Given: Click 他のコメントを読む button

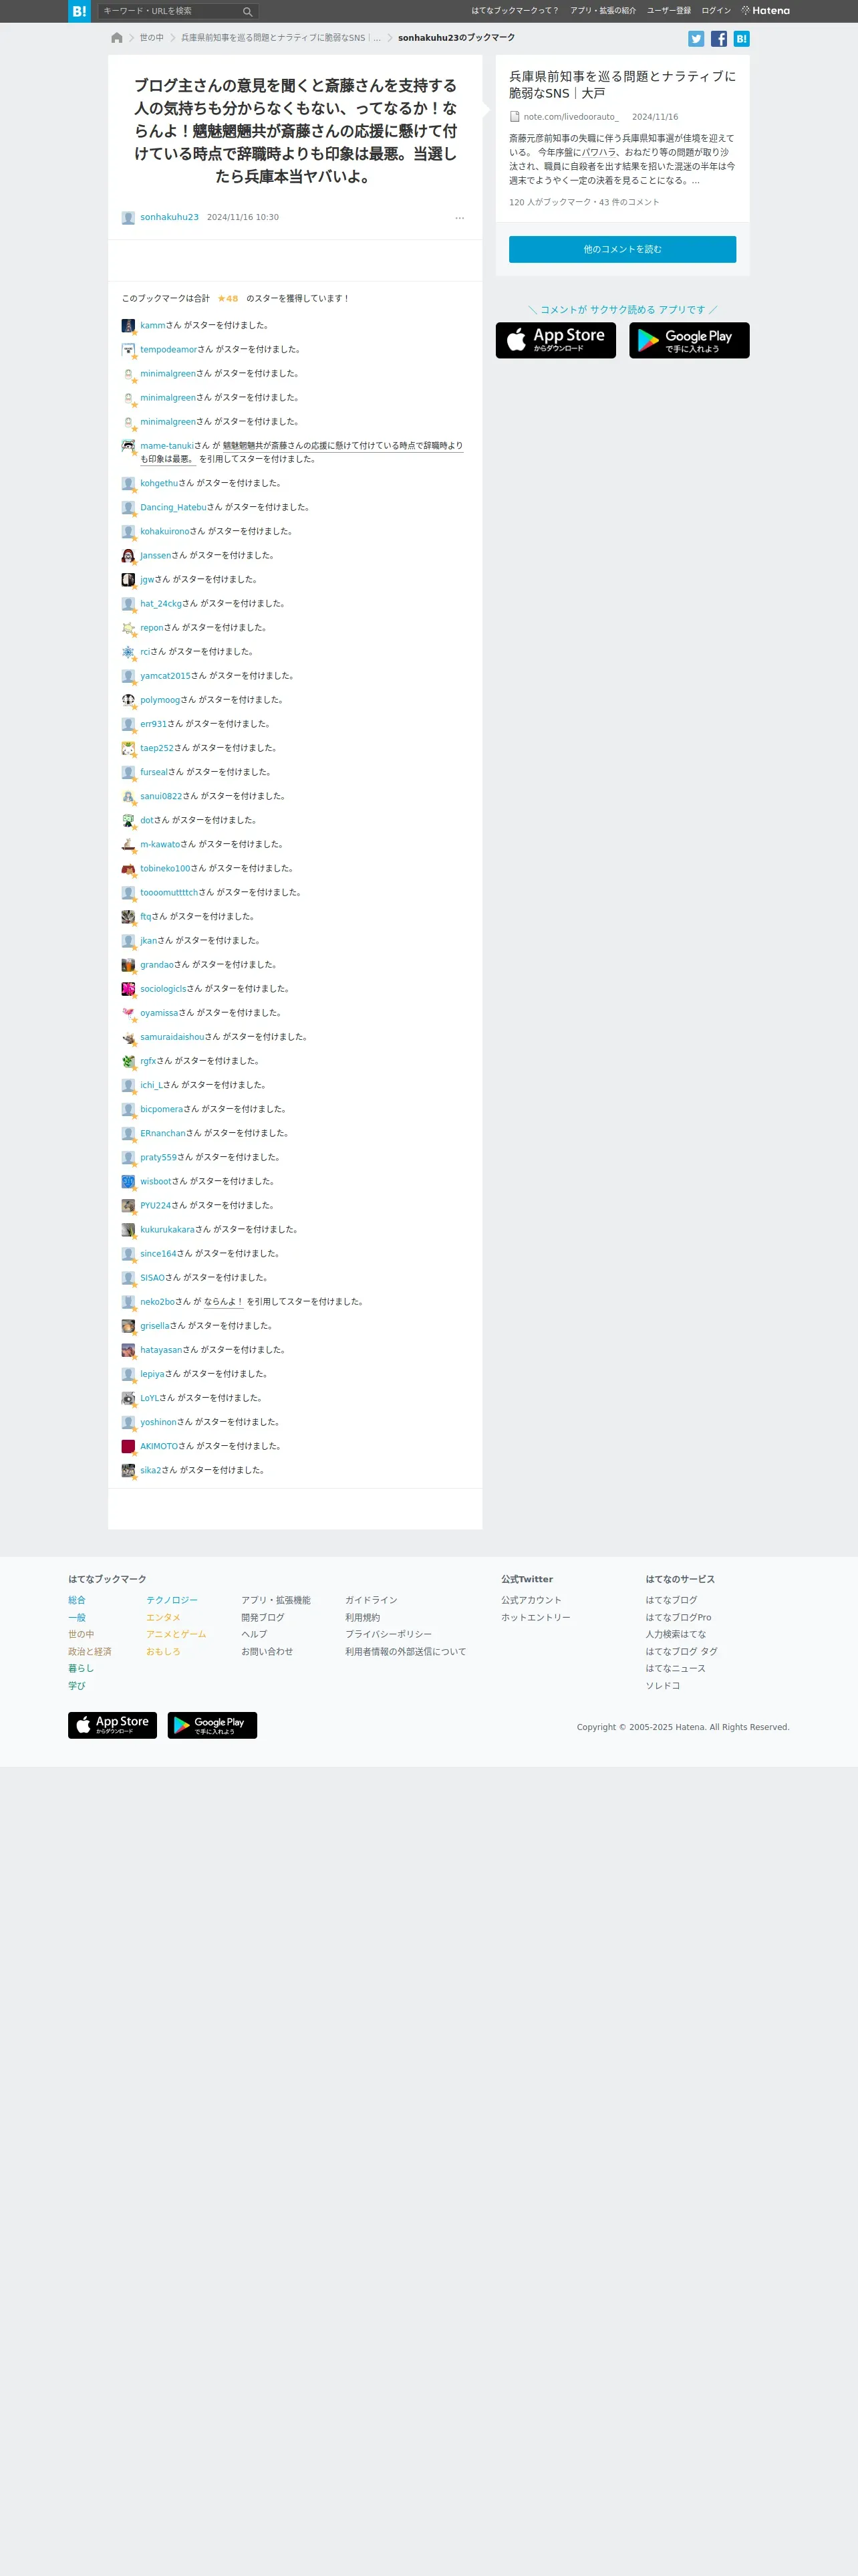Looking at the screenshot, I should click(x=622, y=249).
